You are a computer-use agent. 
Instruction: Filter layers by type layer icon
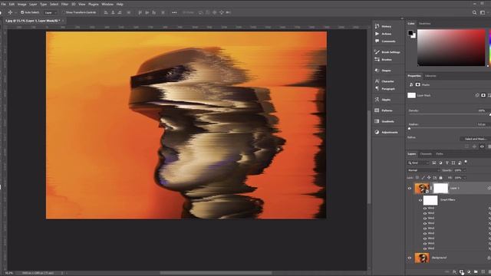(x=447, y=163)
